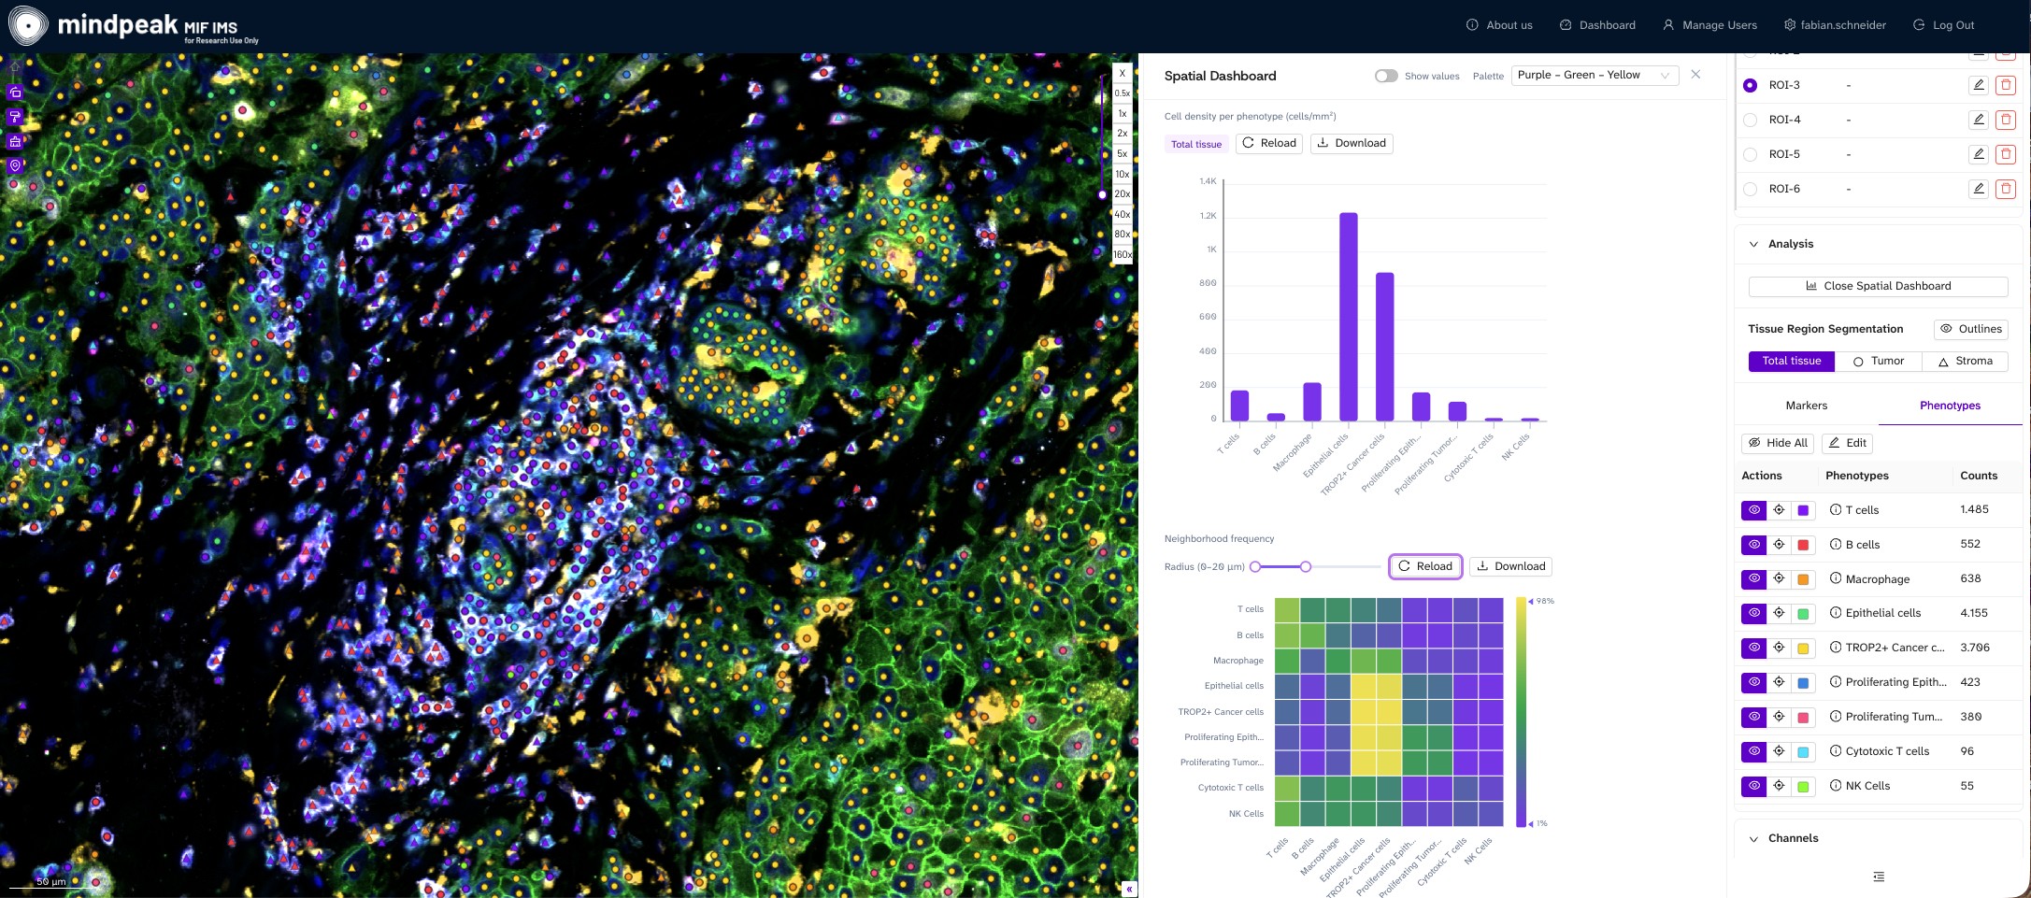Image resolution: width=2031 pixels, height=898 pixels.
Task: Click the rotate view icon on viewer
Action: tap(15, 93)
